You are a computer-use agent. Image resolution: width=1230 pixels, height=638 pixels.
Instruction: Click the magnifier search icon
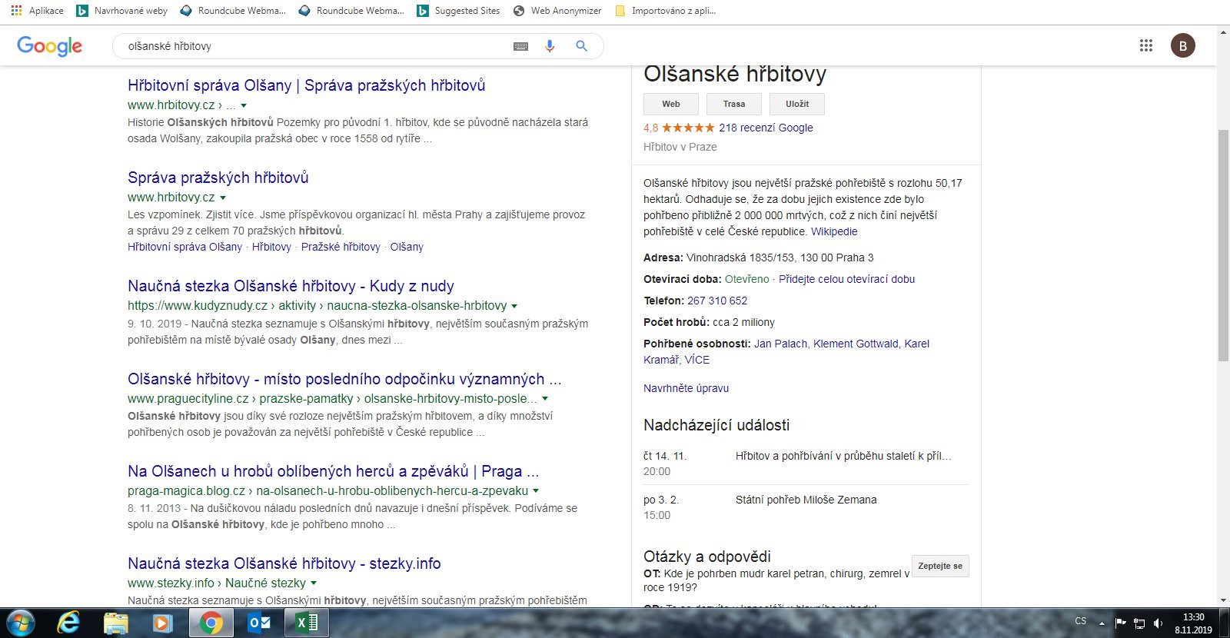pyautogui.click(x=581, y=46)
